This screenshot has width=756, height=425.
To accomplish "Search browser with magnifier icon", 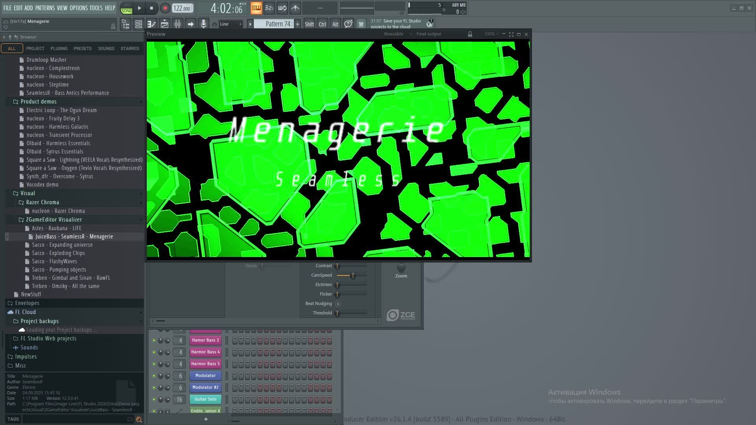I will tap(139, 419).
